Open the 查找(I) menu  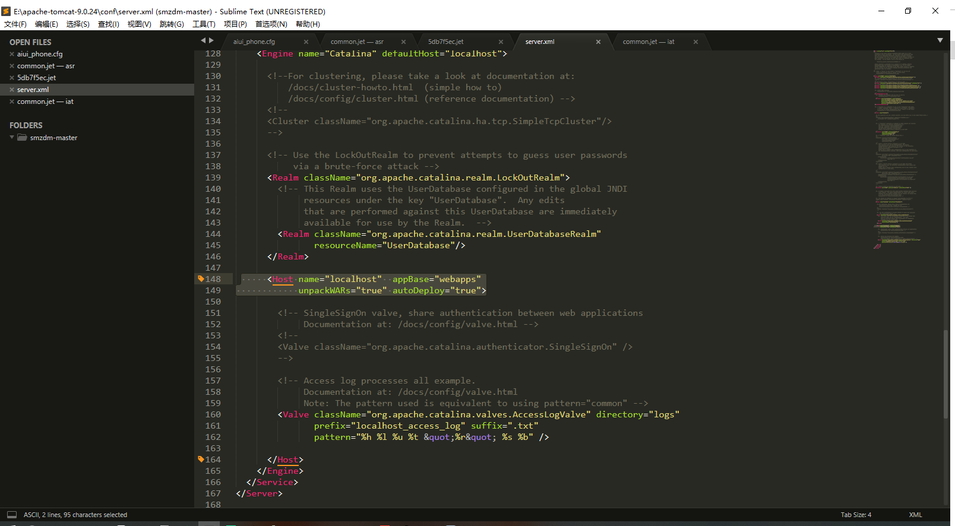click(x=109, y=24)
